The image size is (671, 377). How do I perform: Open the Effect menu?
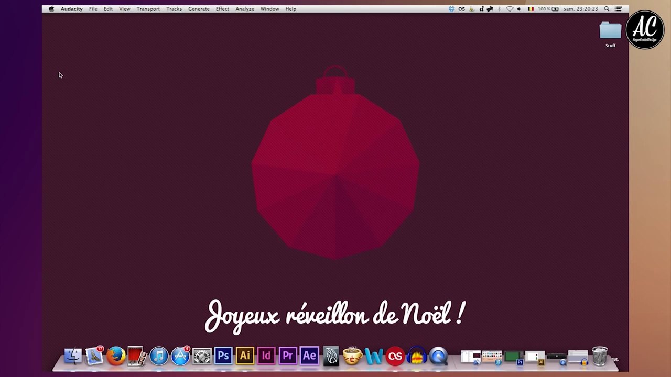[x=222, y=9]
